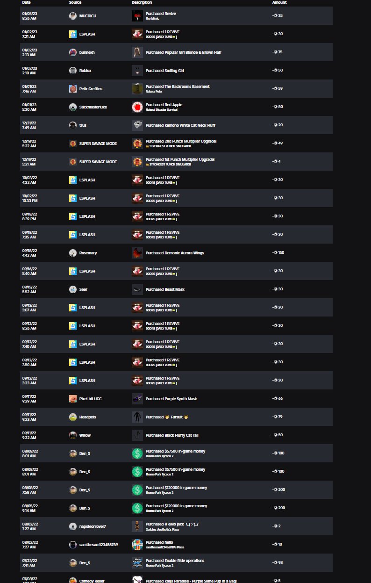Image resolution: width=371 pixels, height=583 pixels.
Task: Open Red Apple item icon
Action: [137, 107]
